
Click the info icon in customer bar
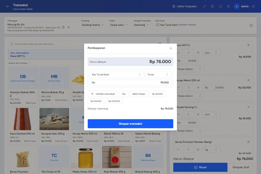click(x=251, y=25)
